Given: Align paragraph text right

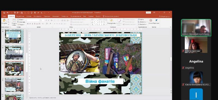Looking at the screenshot, I should pyautogui.click(x=59, y=24).
